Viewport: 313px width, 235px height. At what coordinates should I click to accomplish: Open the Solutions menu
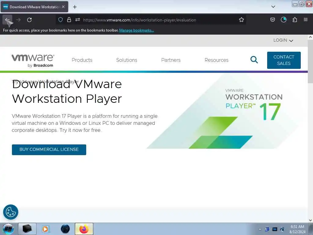127,60
